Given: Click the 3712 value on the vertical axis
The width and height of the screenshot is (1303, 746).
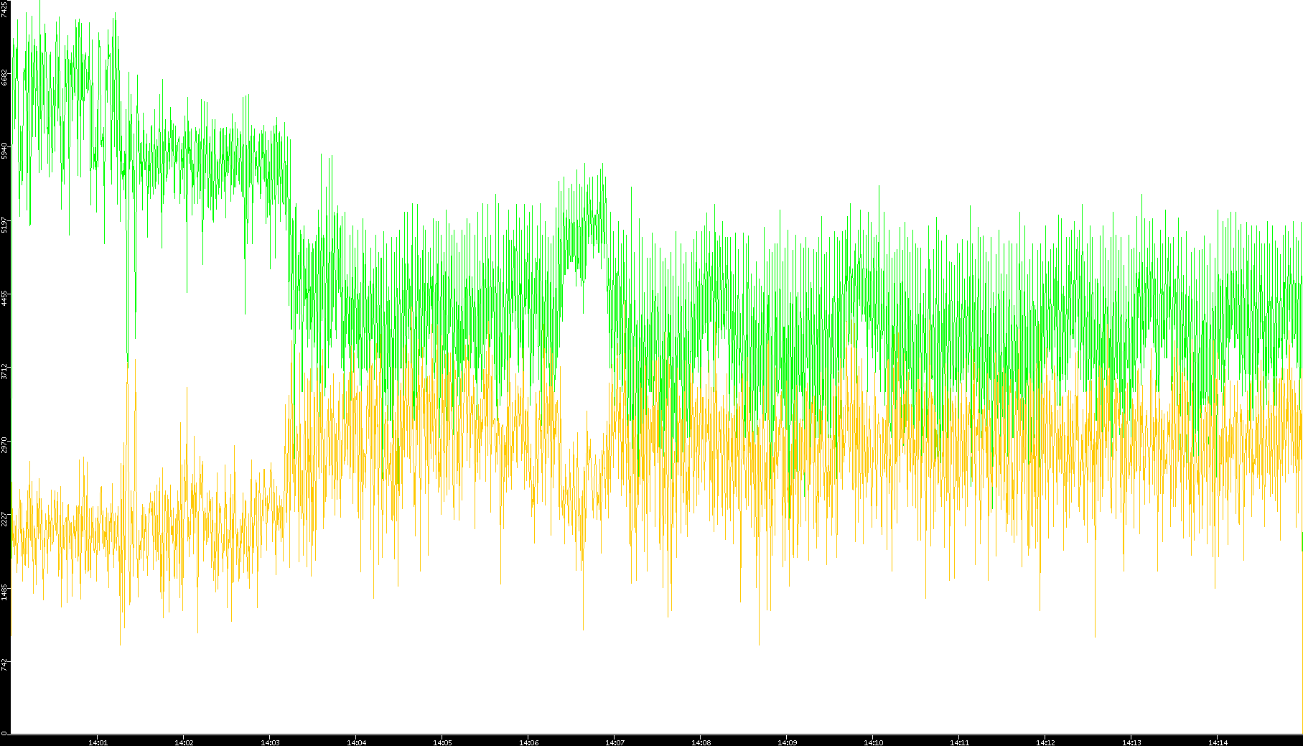Looking at the screenshot, I should point(5,371).
